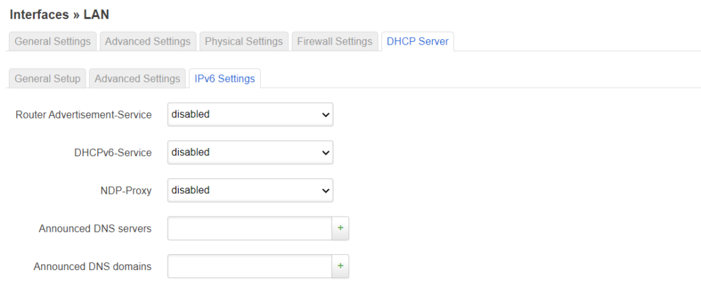The image size is (701, 296).
Task: Open the top-level Advanced Settings tab
Action: (x=148, y=41)
